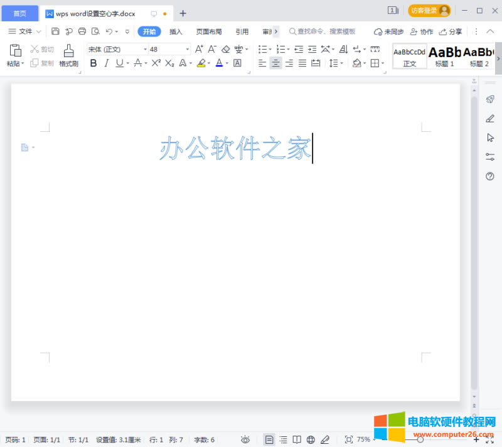Viewport: 502px width, 447px height.
Task: Apply superscript formatting
Action: point(155,63)
